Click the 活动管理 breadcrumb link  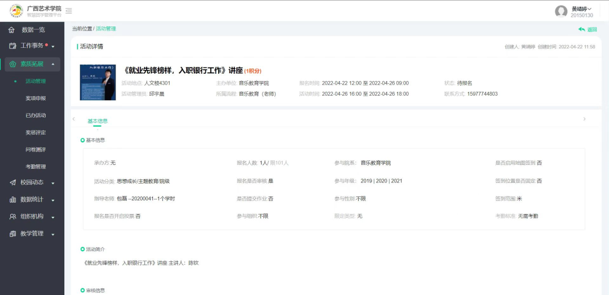pyautogui.click(x=106, y=29)
